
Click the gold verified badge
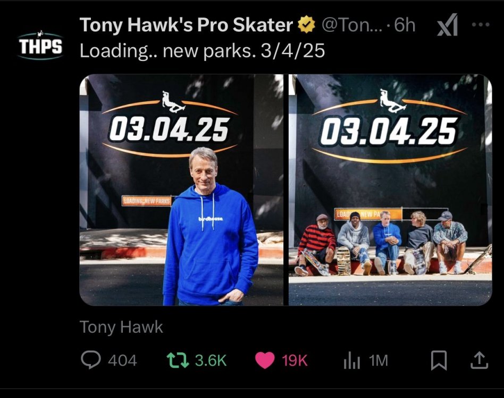point(305,25)
